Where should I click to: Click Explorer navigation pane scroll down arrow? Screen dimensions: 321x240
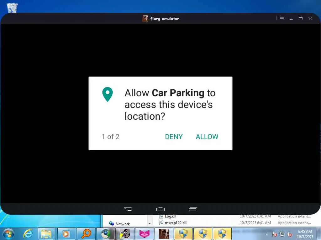(150, 224)
